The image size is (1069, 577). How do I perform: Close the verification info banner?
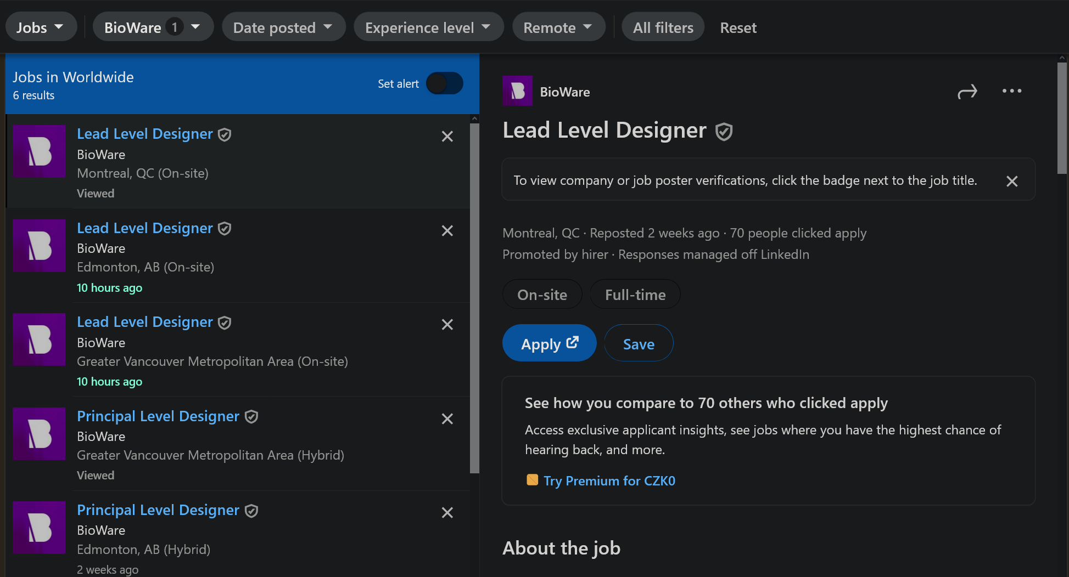[1012, 181]
